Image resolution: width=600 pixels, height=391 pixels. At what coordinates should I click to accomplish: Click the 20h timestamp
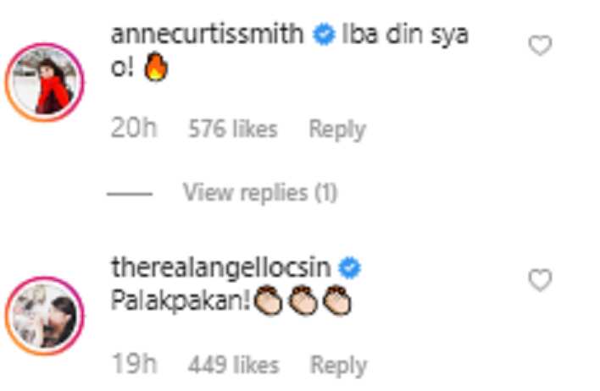click(x=134, y=128)
